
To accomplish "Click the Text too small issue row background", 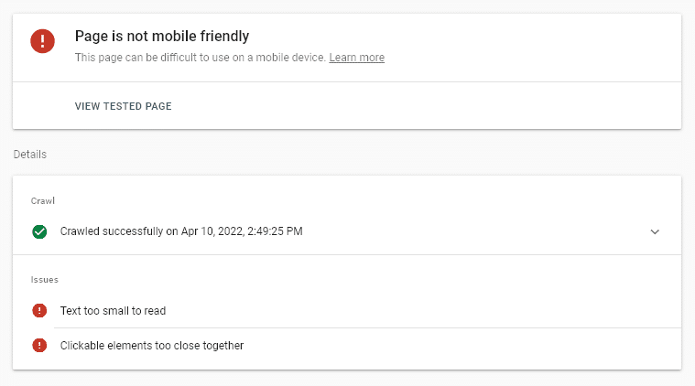I will click(x=347, y=311).
